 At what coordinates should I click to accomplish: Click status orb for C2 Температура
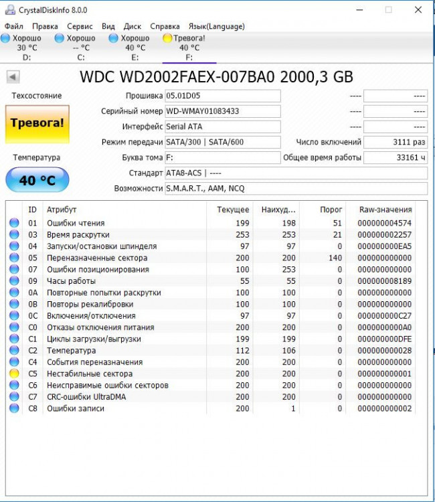click(14, 350)
